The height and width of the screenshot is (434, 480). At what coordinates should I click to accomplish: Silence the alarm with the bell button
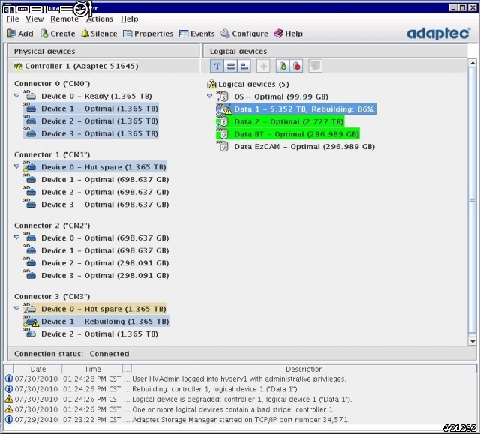(99, 34)
